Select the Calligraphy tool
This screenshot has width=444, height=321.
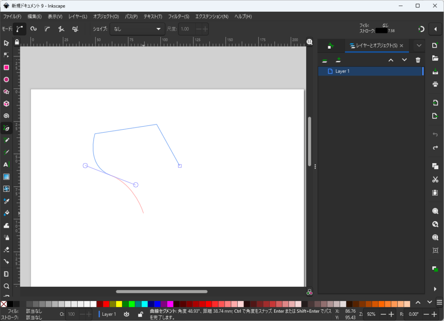coord(6,152)
